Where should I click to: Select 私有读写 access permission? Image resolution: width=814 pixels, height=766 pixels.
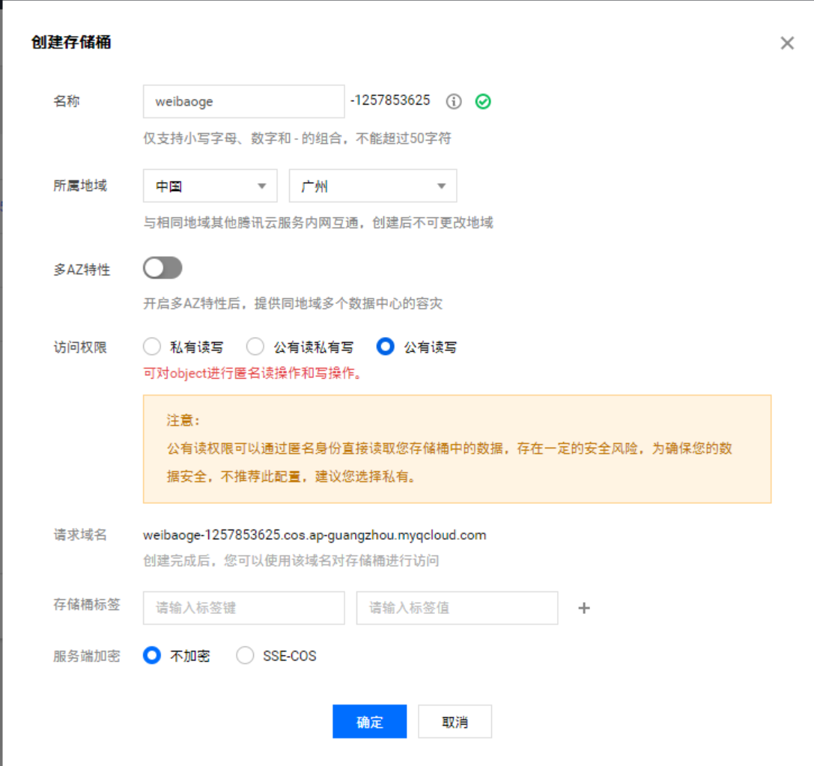click(152, 347)
